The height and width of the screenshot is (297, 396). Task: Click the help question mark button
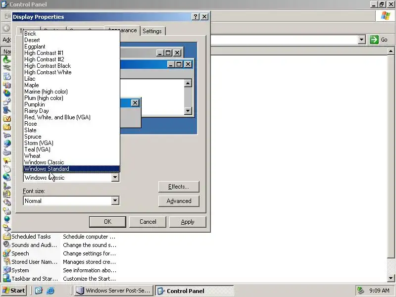point(196,17)
